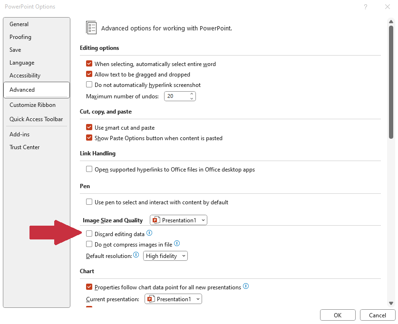Check Do not compress images in file

pos(89,244)
